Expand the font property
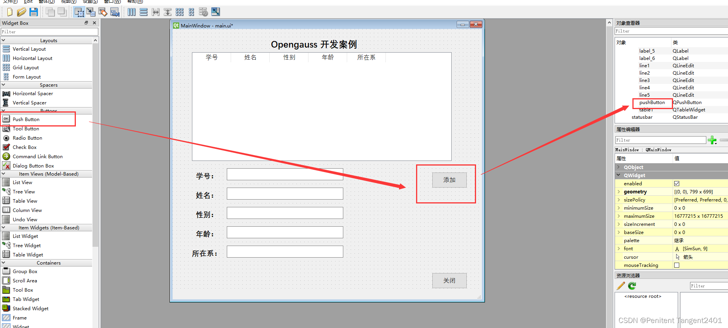The width and height of the screenshot is (728, 328). coord(618,248)
